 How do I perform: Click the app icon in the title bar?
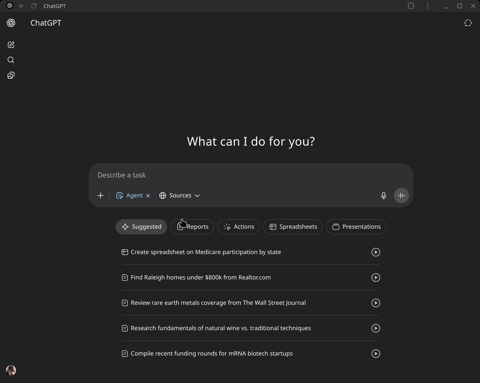point(10,6)
